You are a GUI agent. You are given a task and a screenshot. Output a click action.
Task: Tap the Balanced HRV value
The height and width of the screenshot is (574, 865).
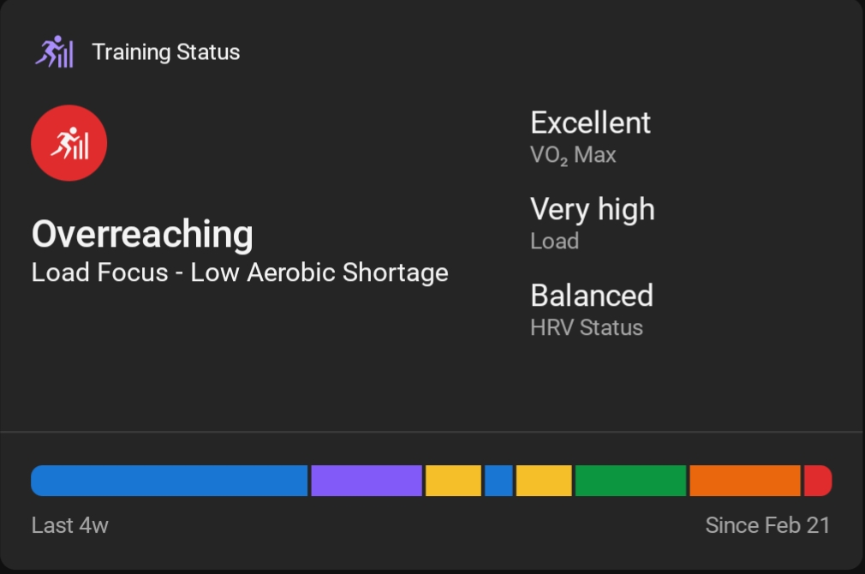pyautogui.click(x=591, y=296)
